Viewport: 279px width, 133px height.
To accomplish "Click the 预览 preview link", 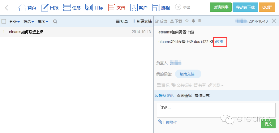I will coord(219,42).
